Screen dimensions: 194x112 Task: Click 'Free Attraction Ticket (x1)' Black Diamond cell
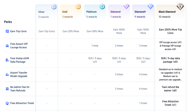pos(170,103)
